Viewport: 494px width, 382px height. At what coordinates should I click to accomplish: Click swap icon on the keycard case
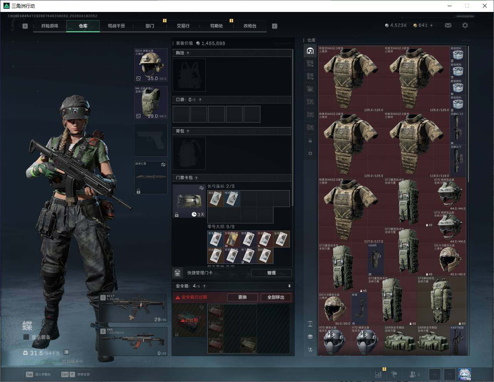click(x=201, y=188)
